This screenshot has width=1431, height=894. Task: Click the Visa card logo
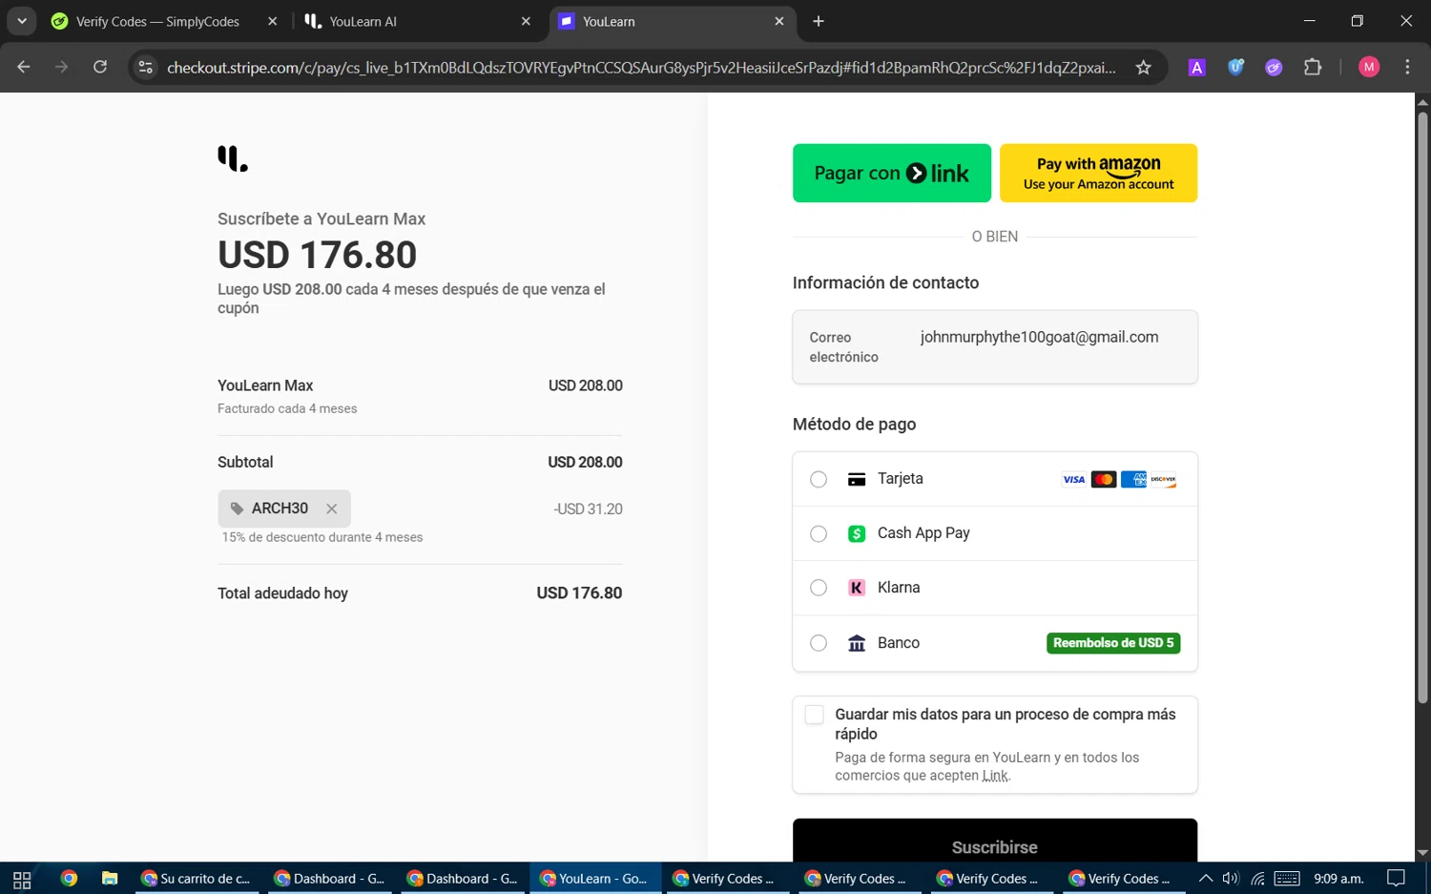[1073, 479]
